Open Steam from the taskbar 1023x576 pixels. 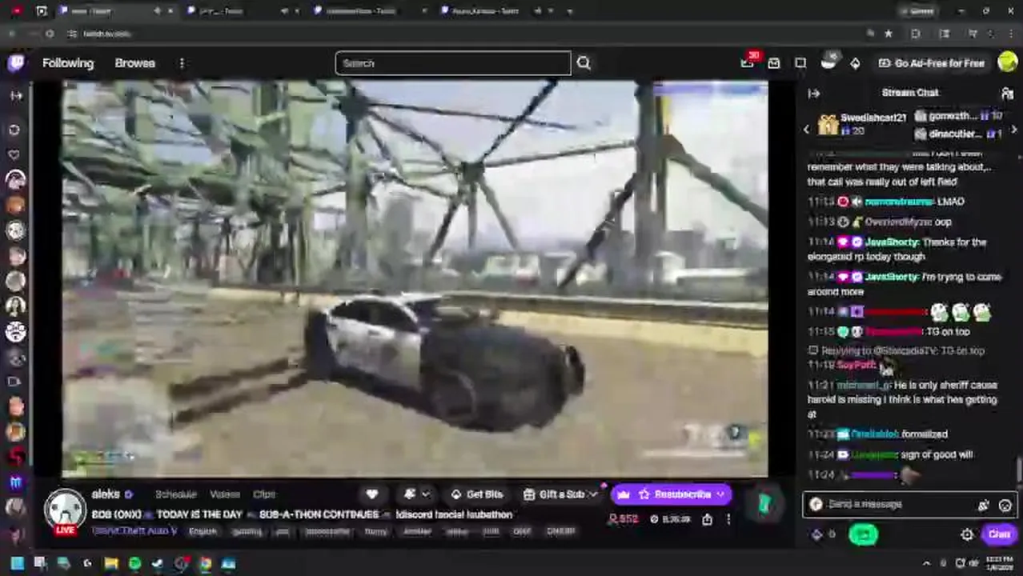tap(158, 563)
